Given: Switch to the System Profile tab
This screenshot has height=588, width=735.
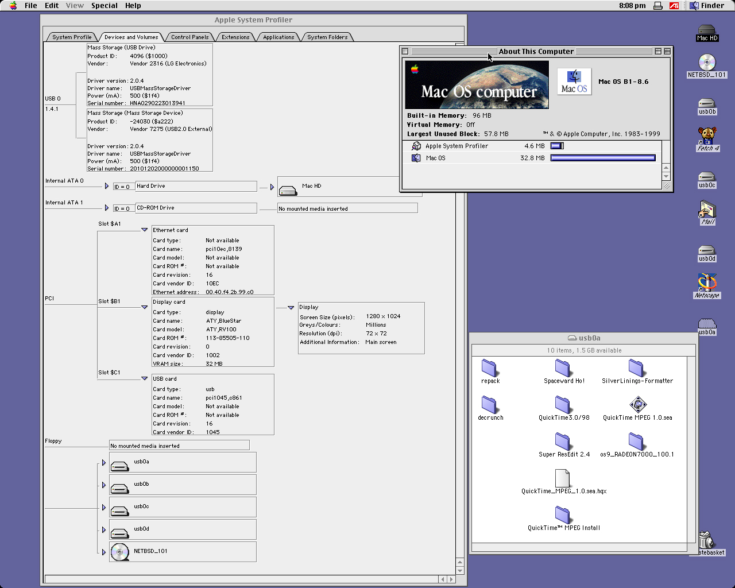Looking at the screenshot, I should tap(72, 37).
